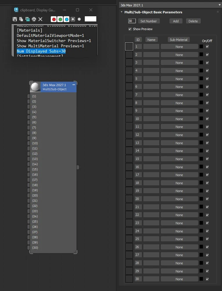222x291 pixels.
Task: Click the node's output socket on right edge
Action: pyautogui.click(x=78, y=167)
